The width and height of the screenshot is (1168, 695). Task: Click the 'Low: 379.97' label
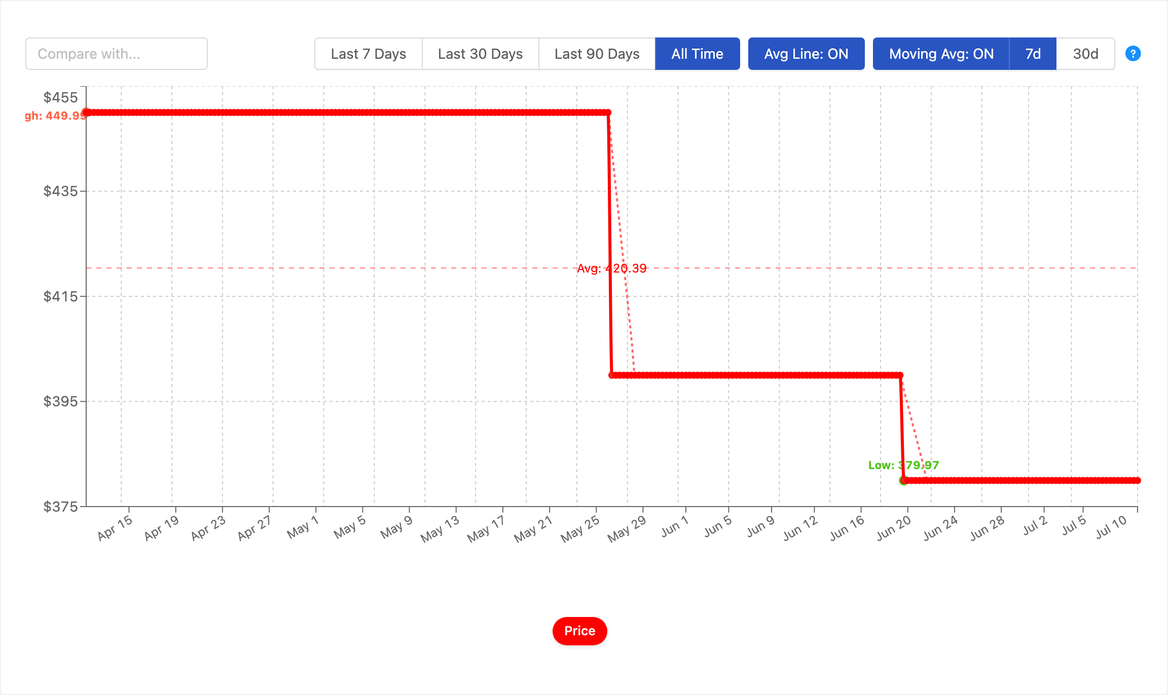click(x=904, y=465)
